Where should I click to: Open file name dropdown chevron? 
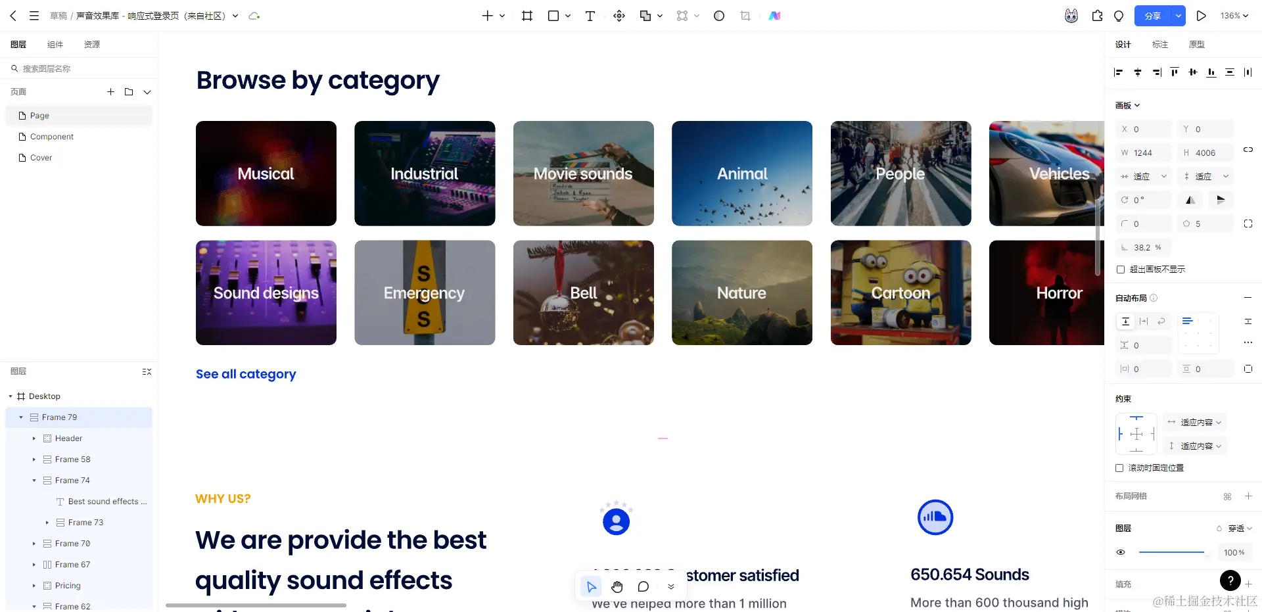click(235, 16)
